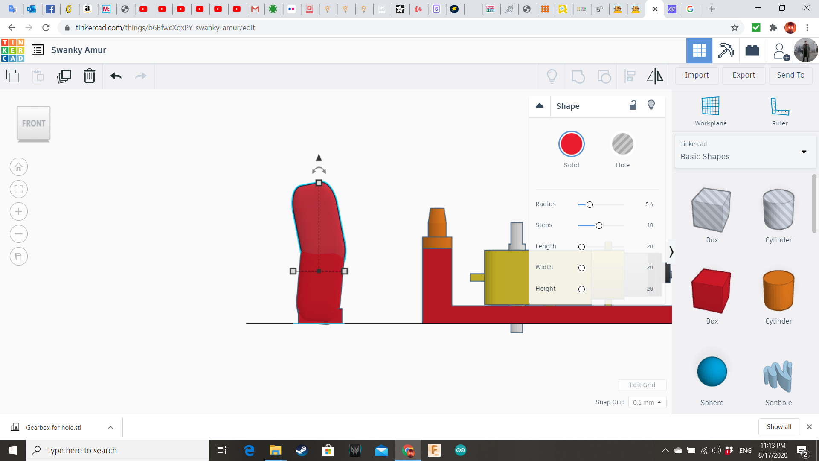Image resolution: width=819 pixels, height=461 pixels.
Task: Click the FRONT view cube
Action: pyautogui.click(x=34, y=123)
